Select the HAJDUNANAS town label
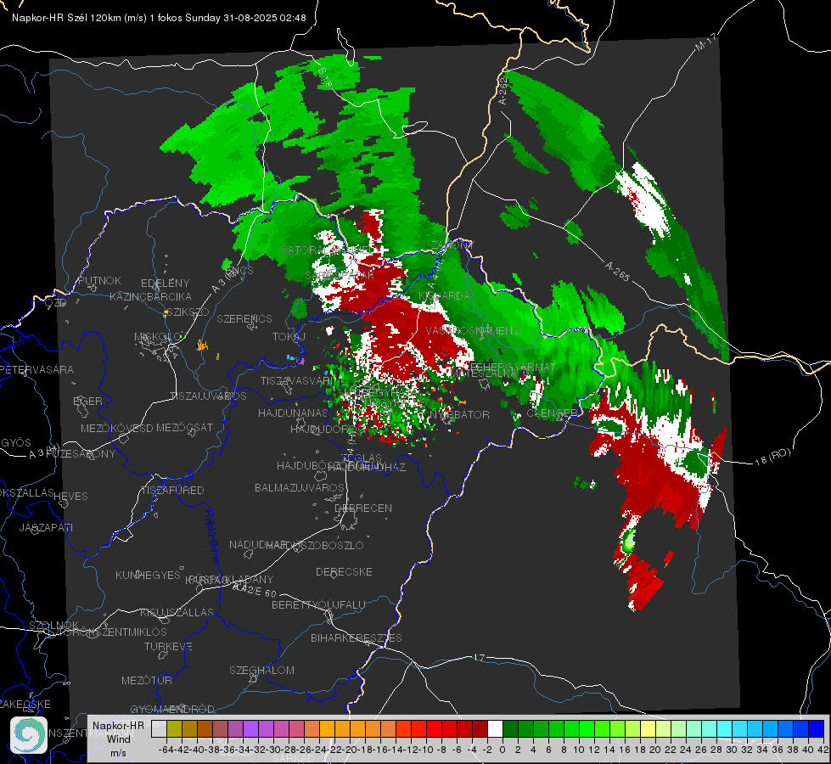The width and height of the screenshot is (831, 764). [293, 413]
